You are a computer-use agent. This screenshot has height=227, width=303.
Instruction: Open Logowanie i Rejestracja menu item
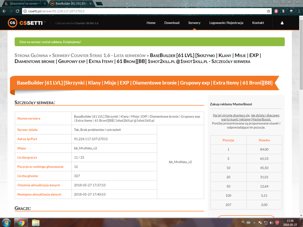point(226,23)
